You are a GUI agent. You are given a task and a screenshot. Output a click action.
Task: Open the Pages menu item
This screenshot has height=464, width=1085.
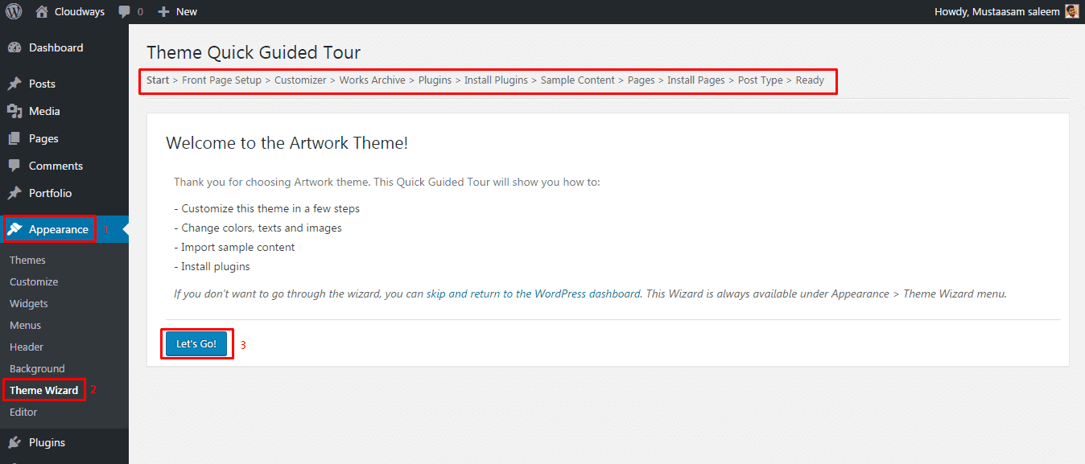(x=43, y=138)
